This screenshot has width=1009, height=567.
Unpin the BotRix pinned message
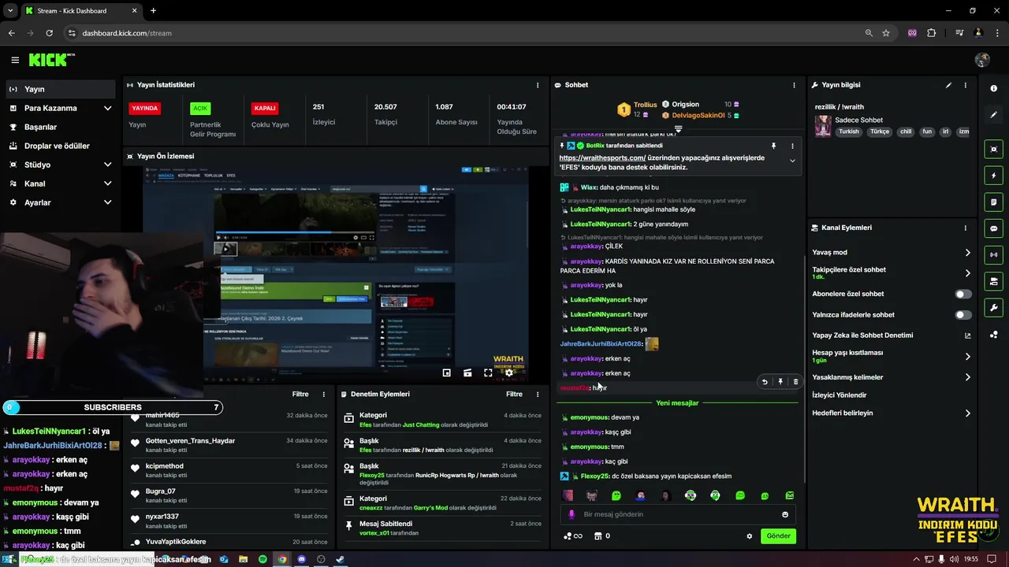[x=773, y=146]
